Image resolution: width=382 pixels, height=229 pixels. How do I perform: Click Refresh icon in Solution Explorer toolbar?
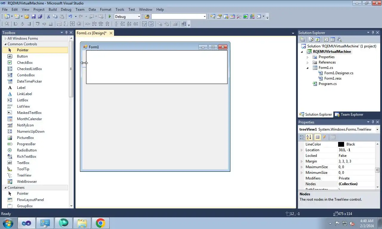pyautogui.click(x=318, y=39)
